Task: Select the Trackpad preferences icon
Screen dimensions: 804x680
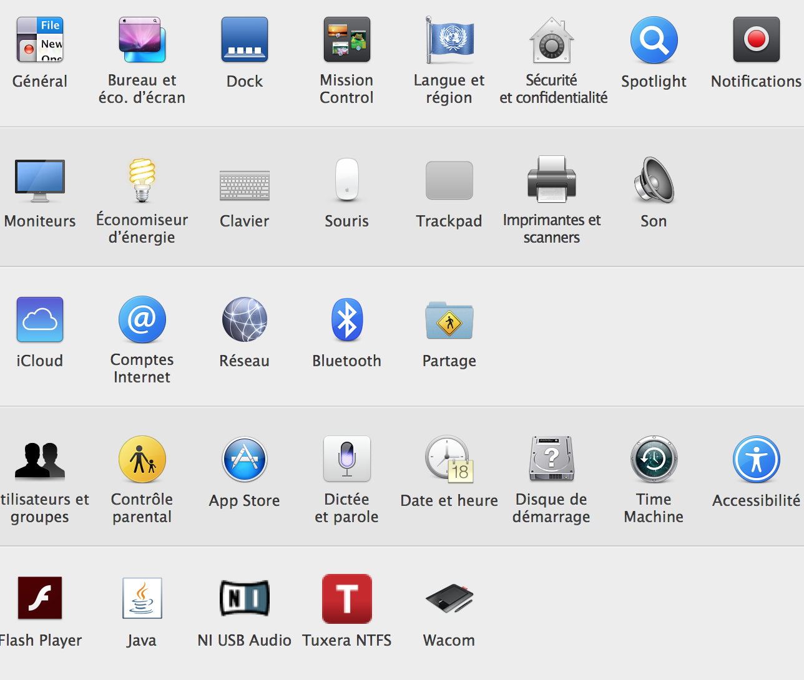Action: click(x=449, y=180)
